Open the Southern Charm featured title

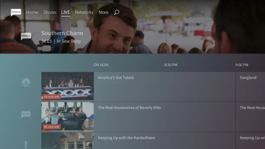[62, 33]
